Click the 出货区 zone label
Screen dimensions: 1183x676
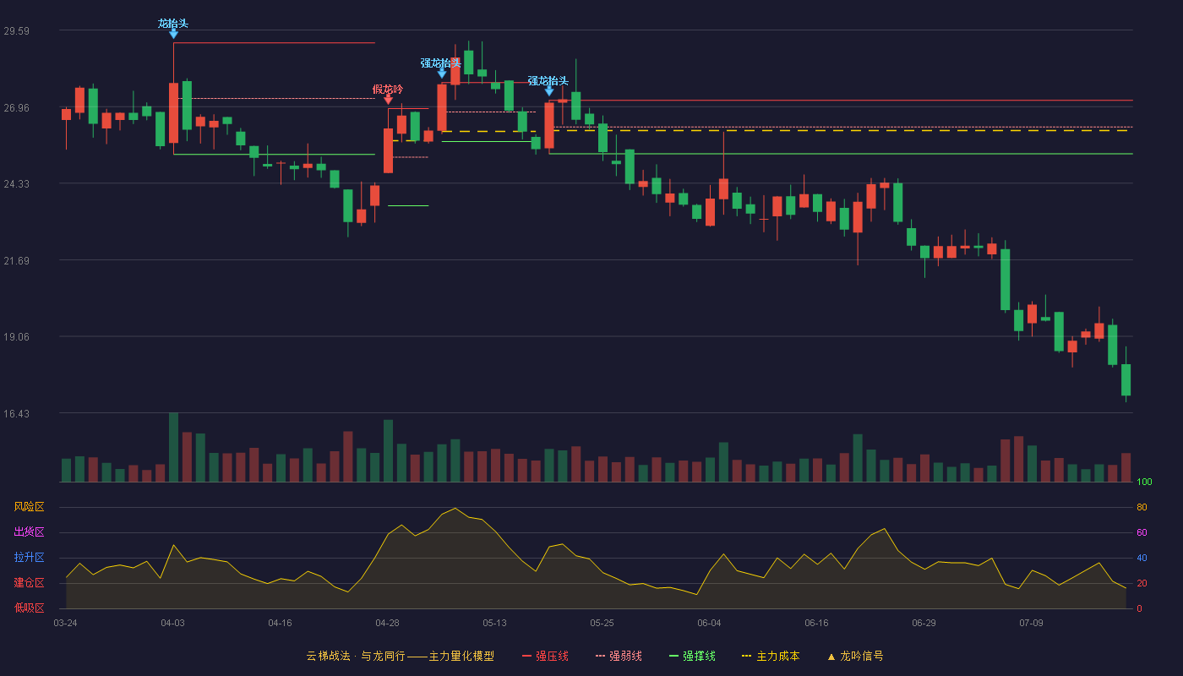[x=29, y=532]
